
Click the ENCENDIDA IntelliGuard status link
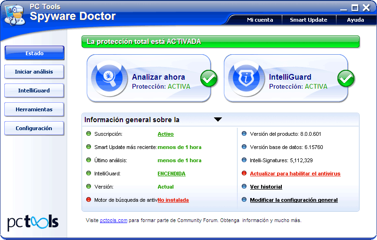pyautogui.click(x=171, y=174)
